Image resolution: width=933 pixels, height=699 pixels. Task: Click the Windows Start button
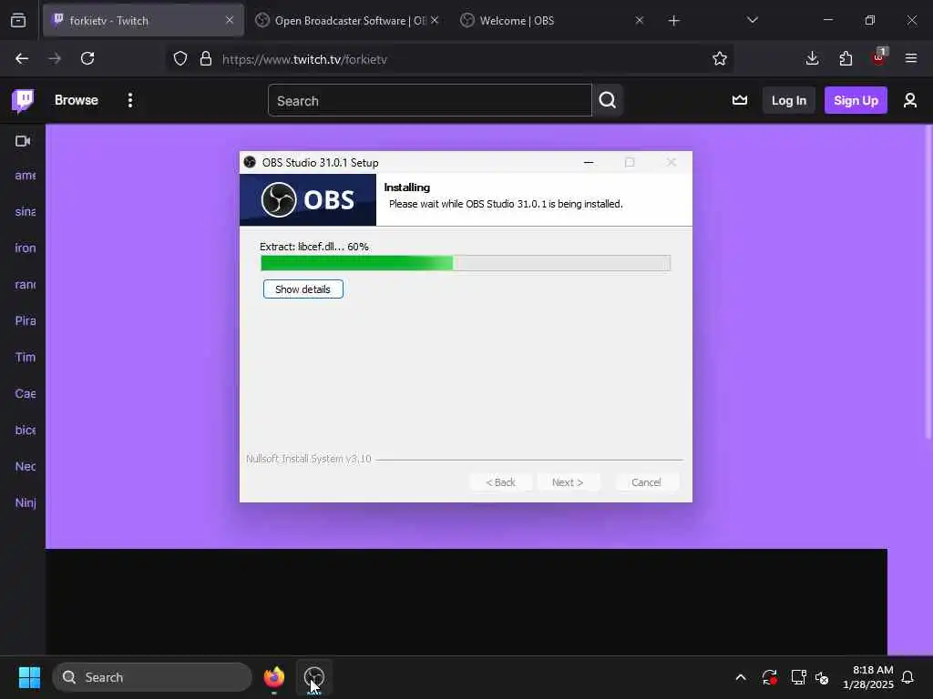click(29, 677)
